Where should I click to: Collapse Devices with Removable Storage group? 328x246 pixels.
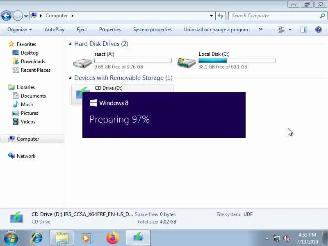pos(70,78)
